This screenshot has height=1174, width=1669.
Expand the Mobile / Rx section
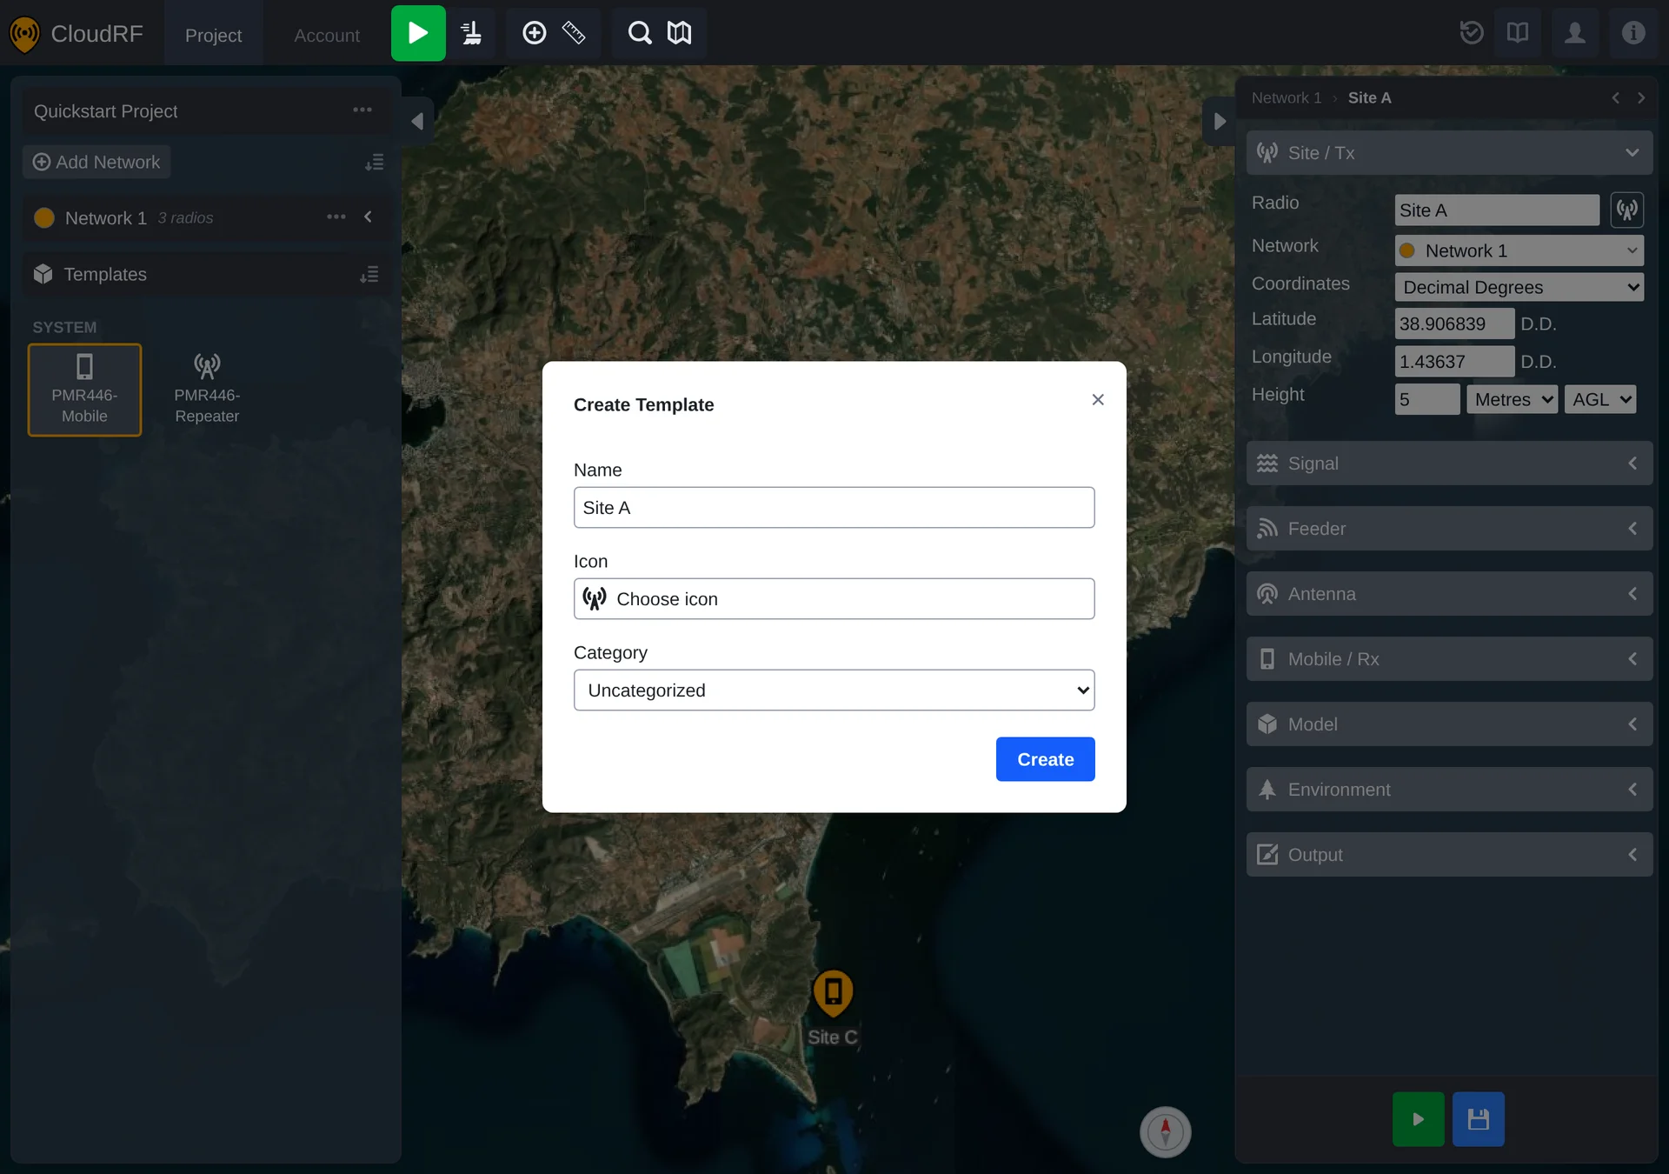pyautogui.click(x=1449, y=658)
